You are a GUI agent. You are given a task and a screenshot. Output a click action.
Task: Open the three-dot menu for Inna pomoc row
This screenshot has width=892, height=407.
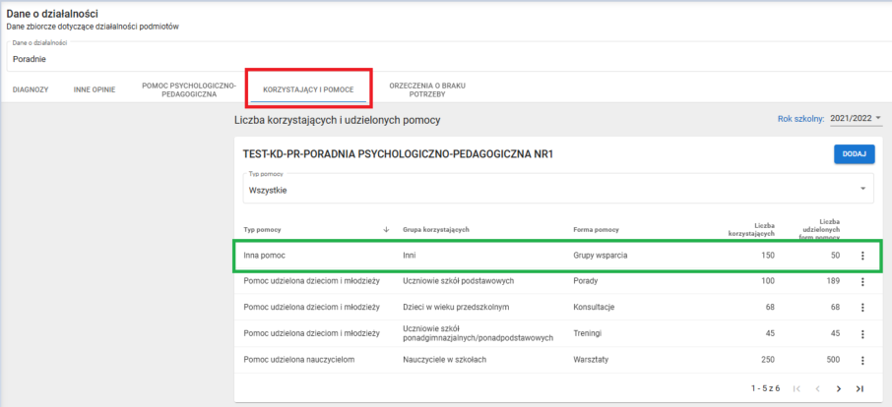click(x=862, y=257)
